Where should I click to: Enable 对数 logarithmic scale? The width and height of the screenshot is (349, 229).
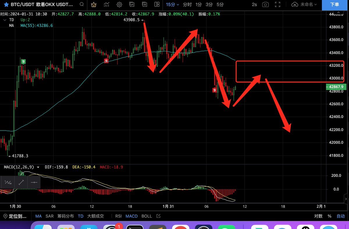(318, 216)
